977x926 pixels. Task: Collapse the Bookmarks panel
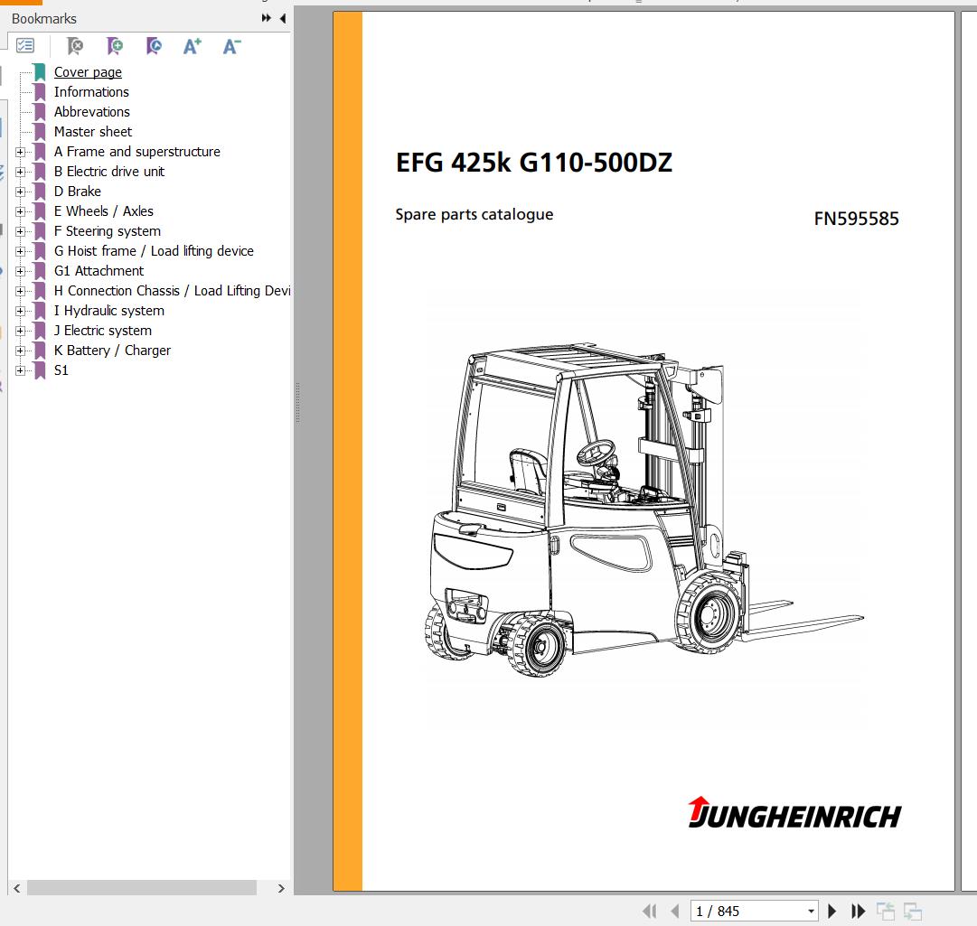point(282,17)
